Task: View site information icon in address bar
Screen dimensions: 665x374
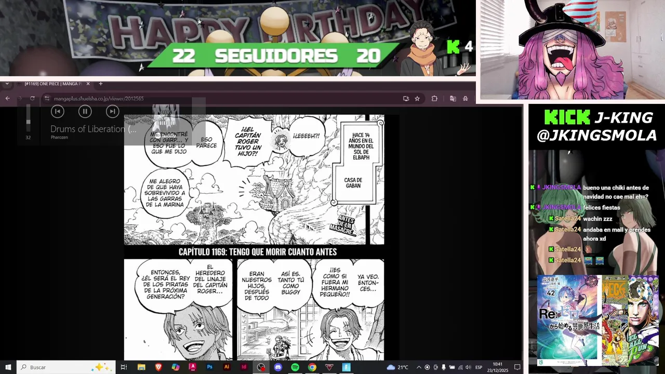Action: [x=47, y=98]
